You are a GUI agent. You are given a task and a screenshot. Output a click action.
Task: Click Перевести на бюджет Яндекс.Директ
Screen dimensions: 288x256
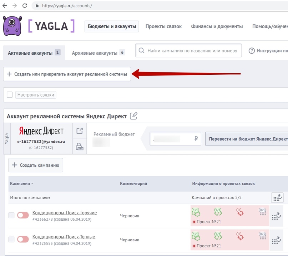[247, 139]
